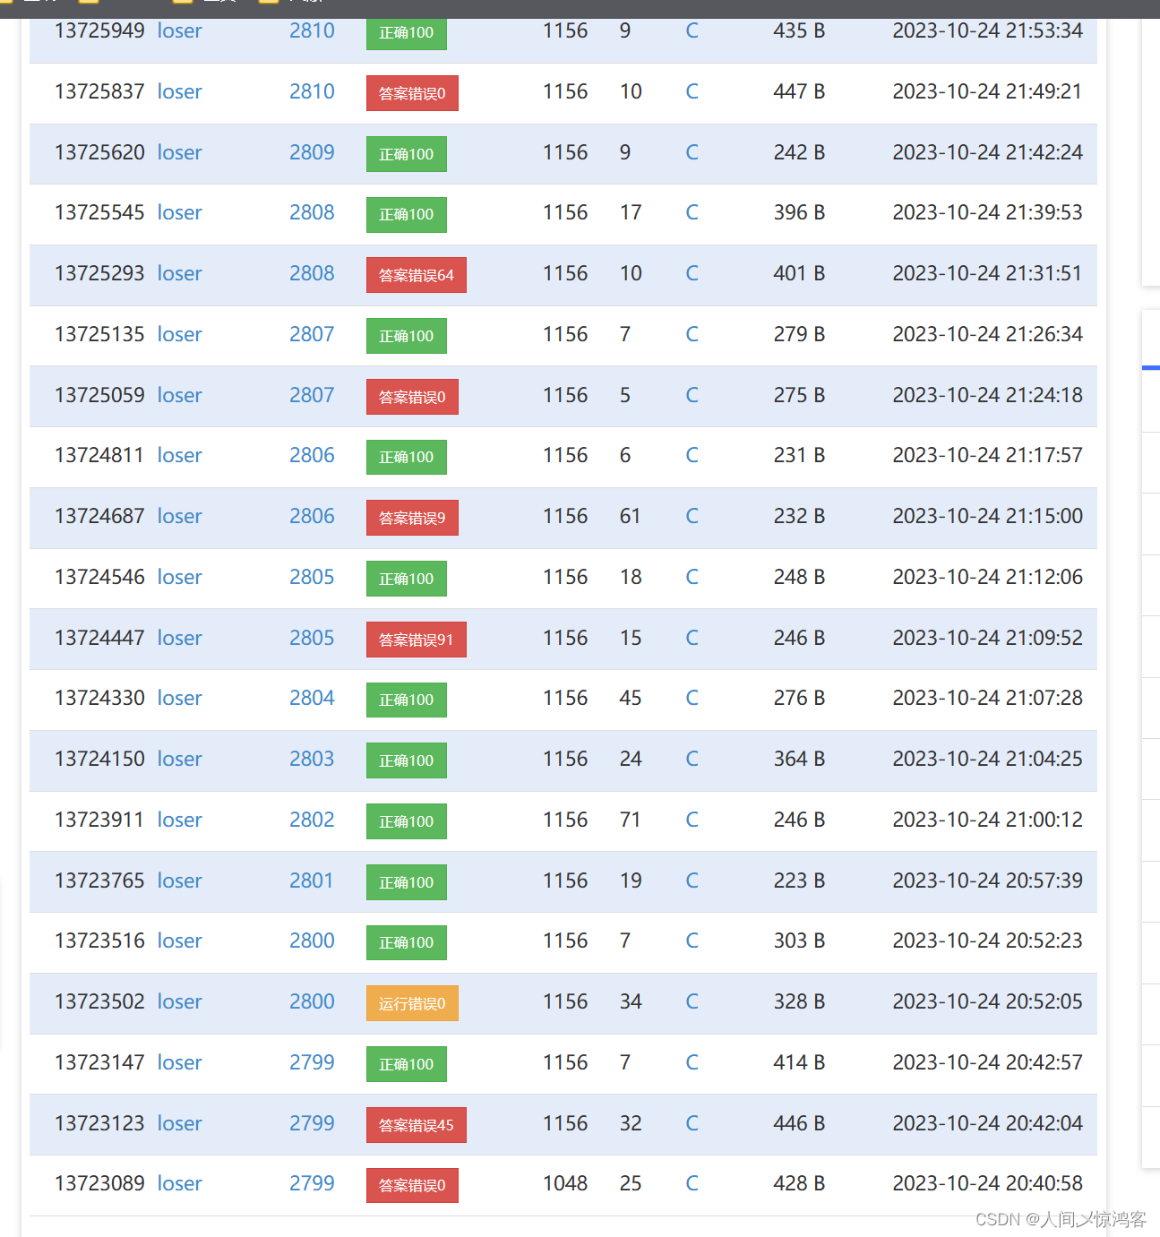Open loser user link in row 13724546
Screen dimensions: 1160x1237
tap(179, 577)
